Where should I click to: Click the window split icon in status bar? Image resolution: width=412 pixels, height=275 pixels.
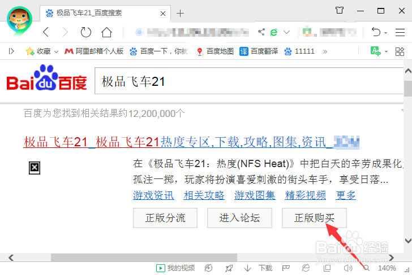point(327,268)
